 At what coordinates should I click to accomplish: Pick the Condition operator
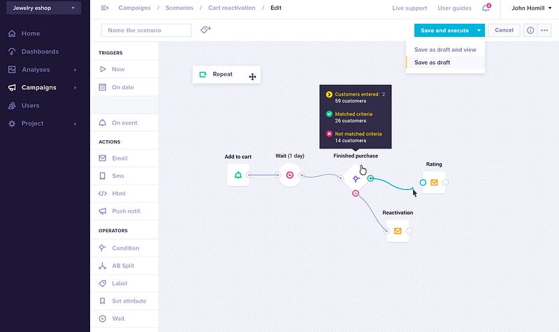click(124, 248)
